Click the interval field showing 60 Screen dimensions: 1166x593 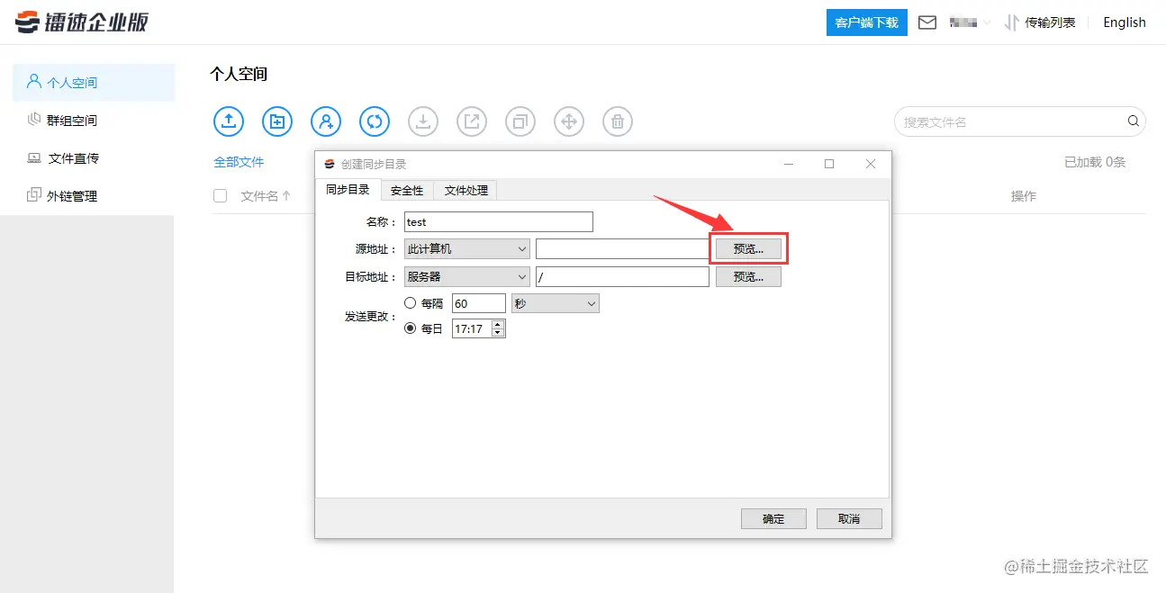pos(479,303)
